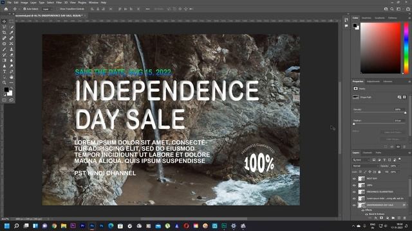Filter Layers panel by type layers

pos(384,160)
